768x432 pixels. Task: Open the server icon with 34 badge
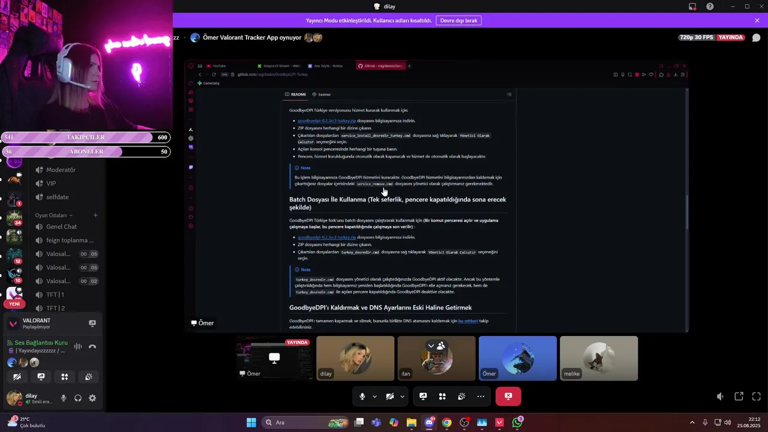(14, 217)
